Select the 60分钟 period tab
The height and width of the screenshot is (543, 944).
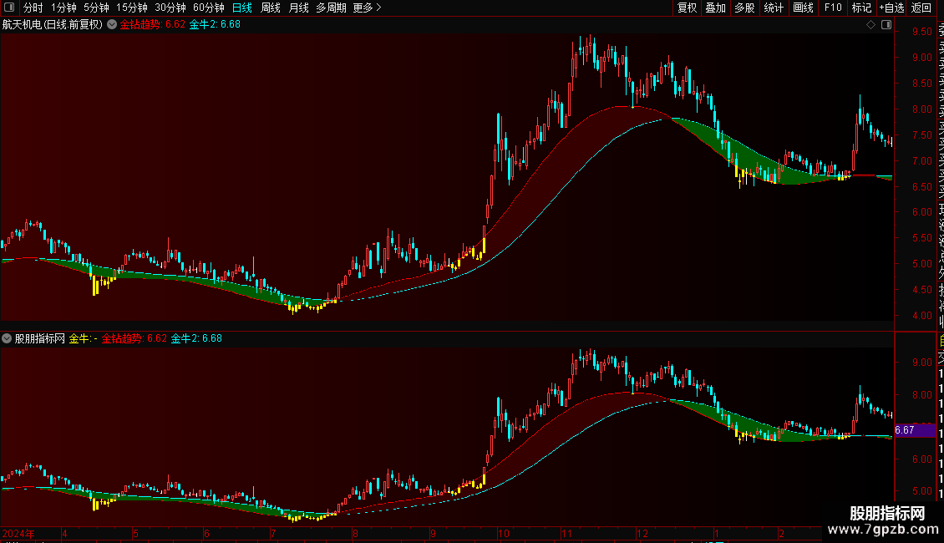pyautogui.click(x=209, y=8)
